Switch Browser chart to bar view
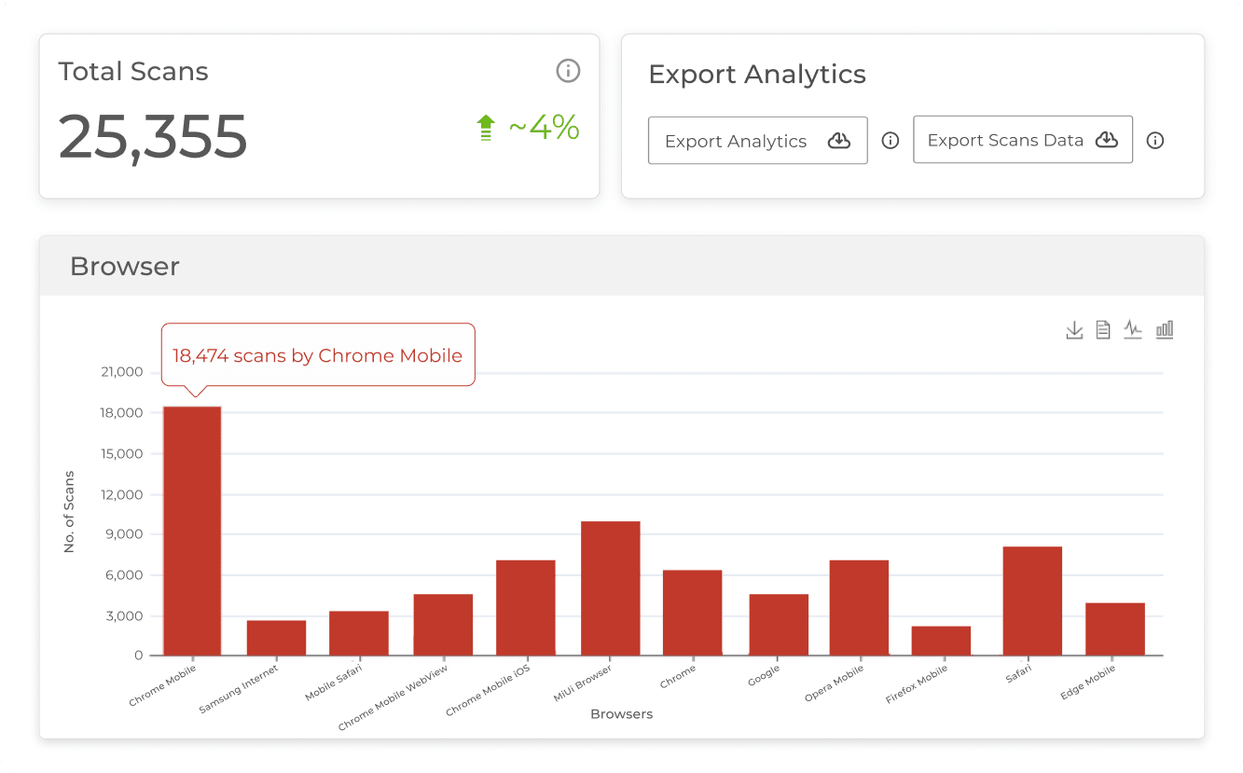Image resolution: width=1243 pixels, height=773 pixels. [x=1165, y=329]
